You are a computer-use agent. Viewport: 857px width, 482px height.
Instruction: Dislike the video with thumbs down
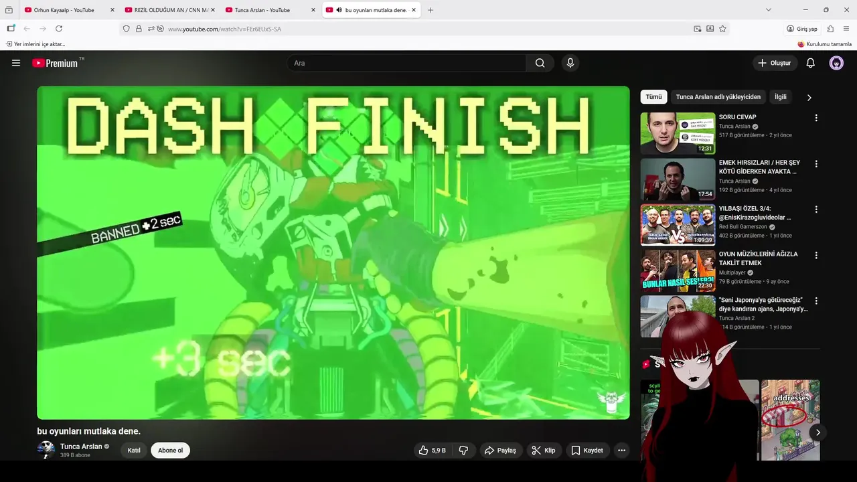coord(463,451)
